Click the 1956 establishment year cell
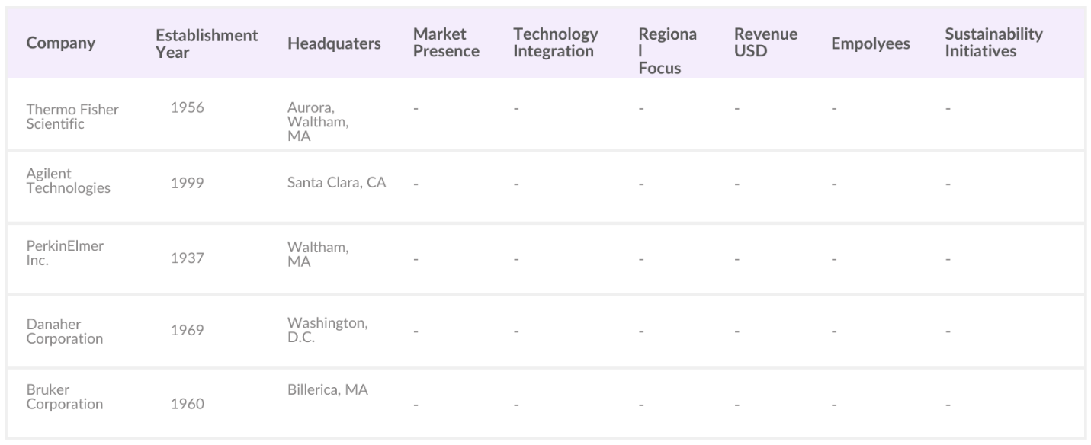1091x445 pixels. tap(187, 107)
